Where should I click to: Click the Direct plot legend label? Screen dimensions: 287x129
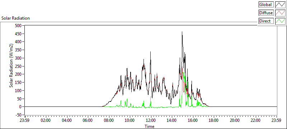266,21
